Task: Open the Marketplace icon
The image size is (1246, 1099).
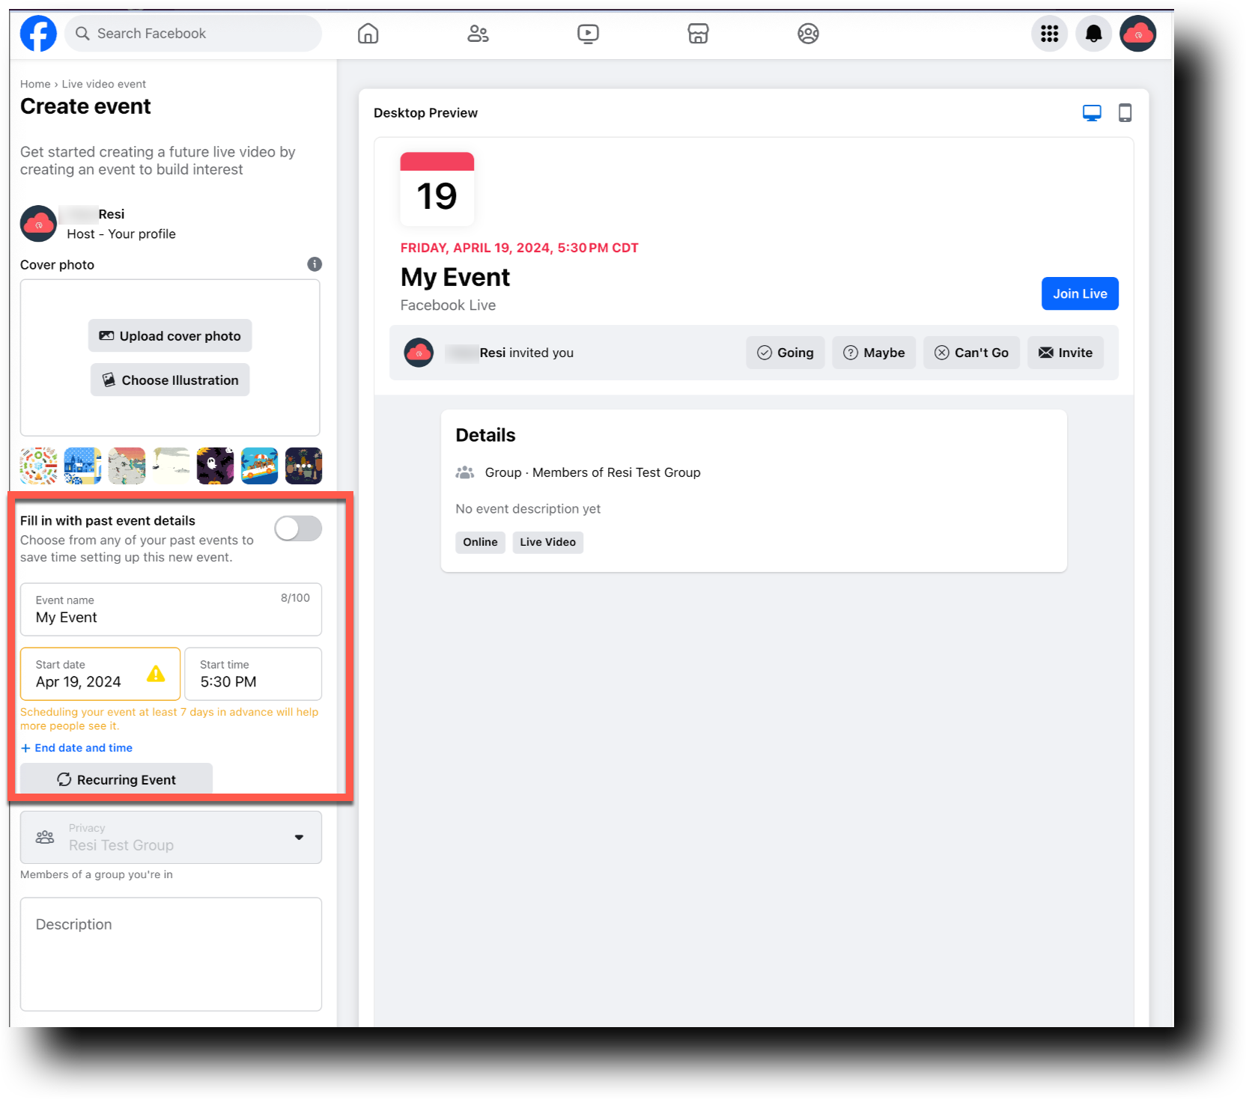Action: [x=698, y=33]
